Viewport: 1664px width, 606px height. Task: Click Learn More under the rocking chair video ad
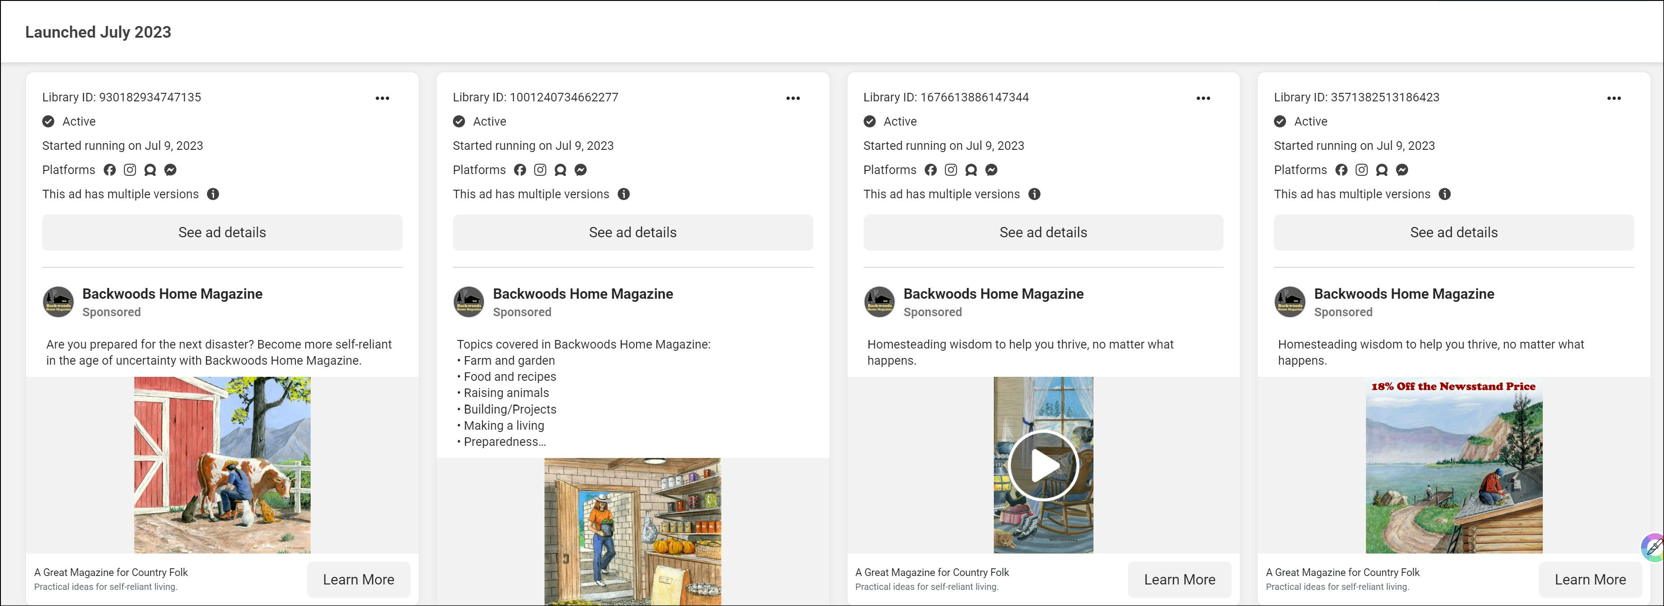click(x=1180, y=580)
